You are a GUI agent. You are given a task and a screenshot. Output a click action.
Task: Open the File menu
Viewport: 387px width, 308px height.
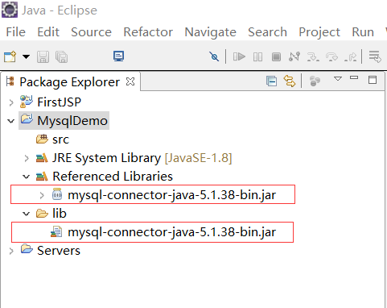pyautogui.click(x=16, y=32)
